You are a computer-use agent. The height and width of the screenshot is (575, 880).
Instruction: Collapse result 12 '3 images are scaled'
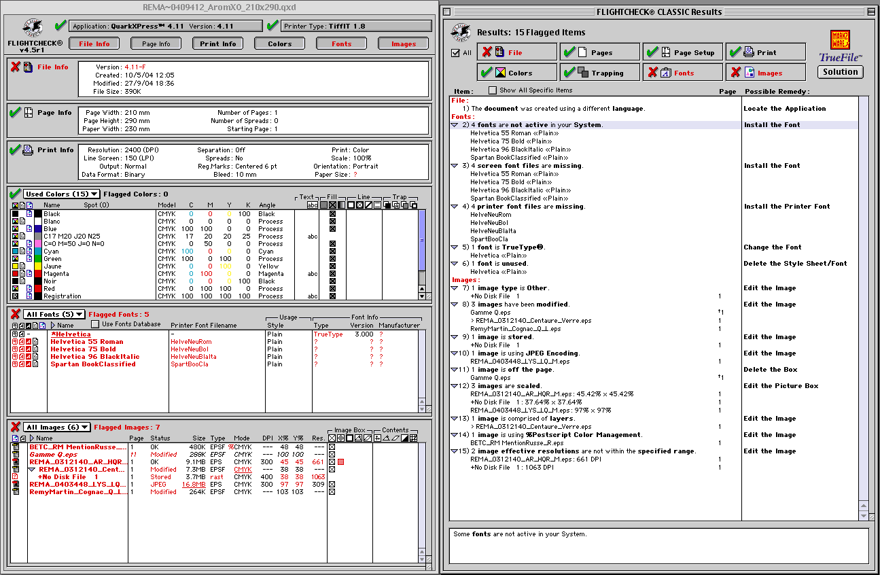(x=455, y=386)
